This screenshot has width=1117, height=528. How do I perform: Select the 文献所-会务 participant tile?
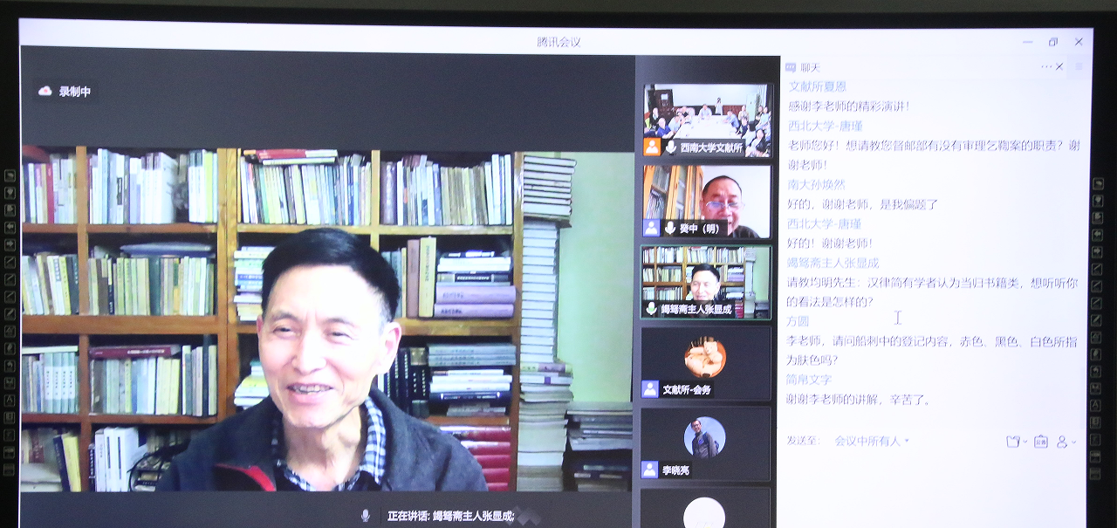coord(705,363)
